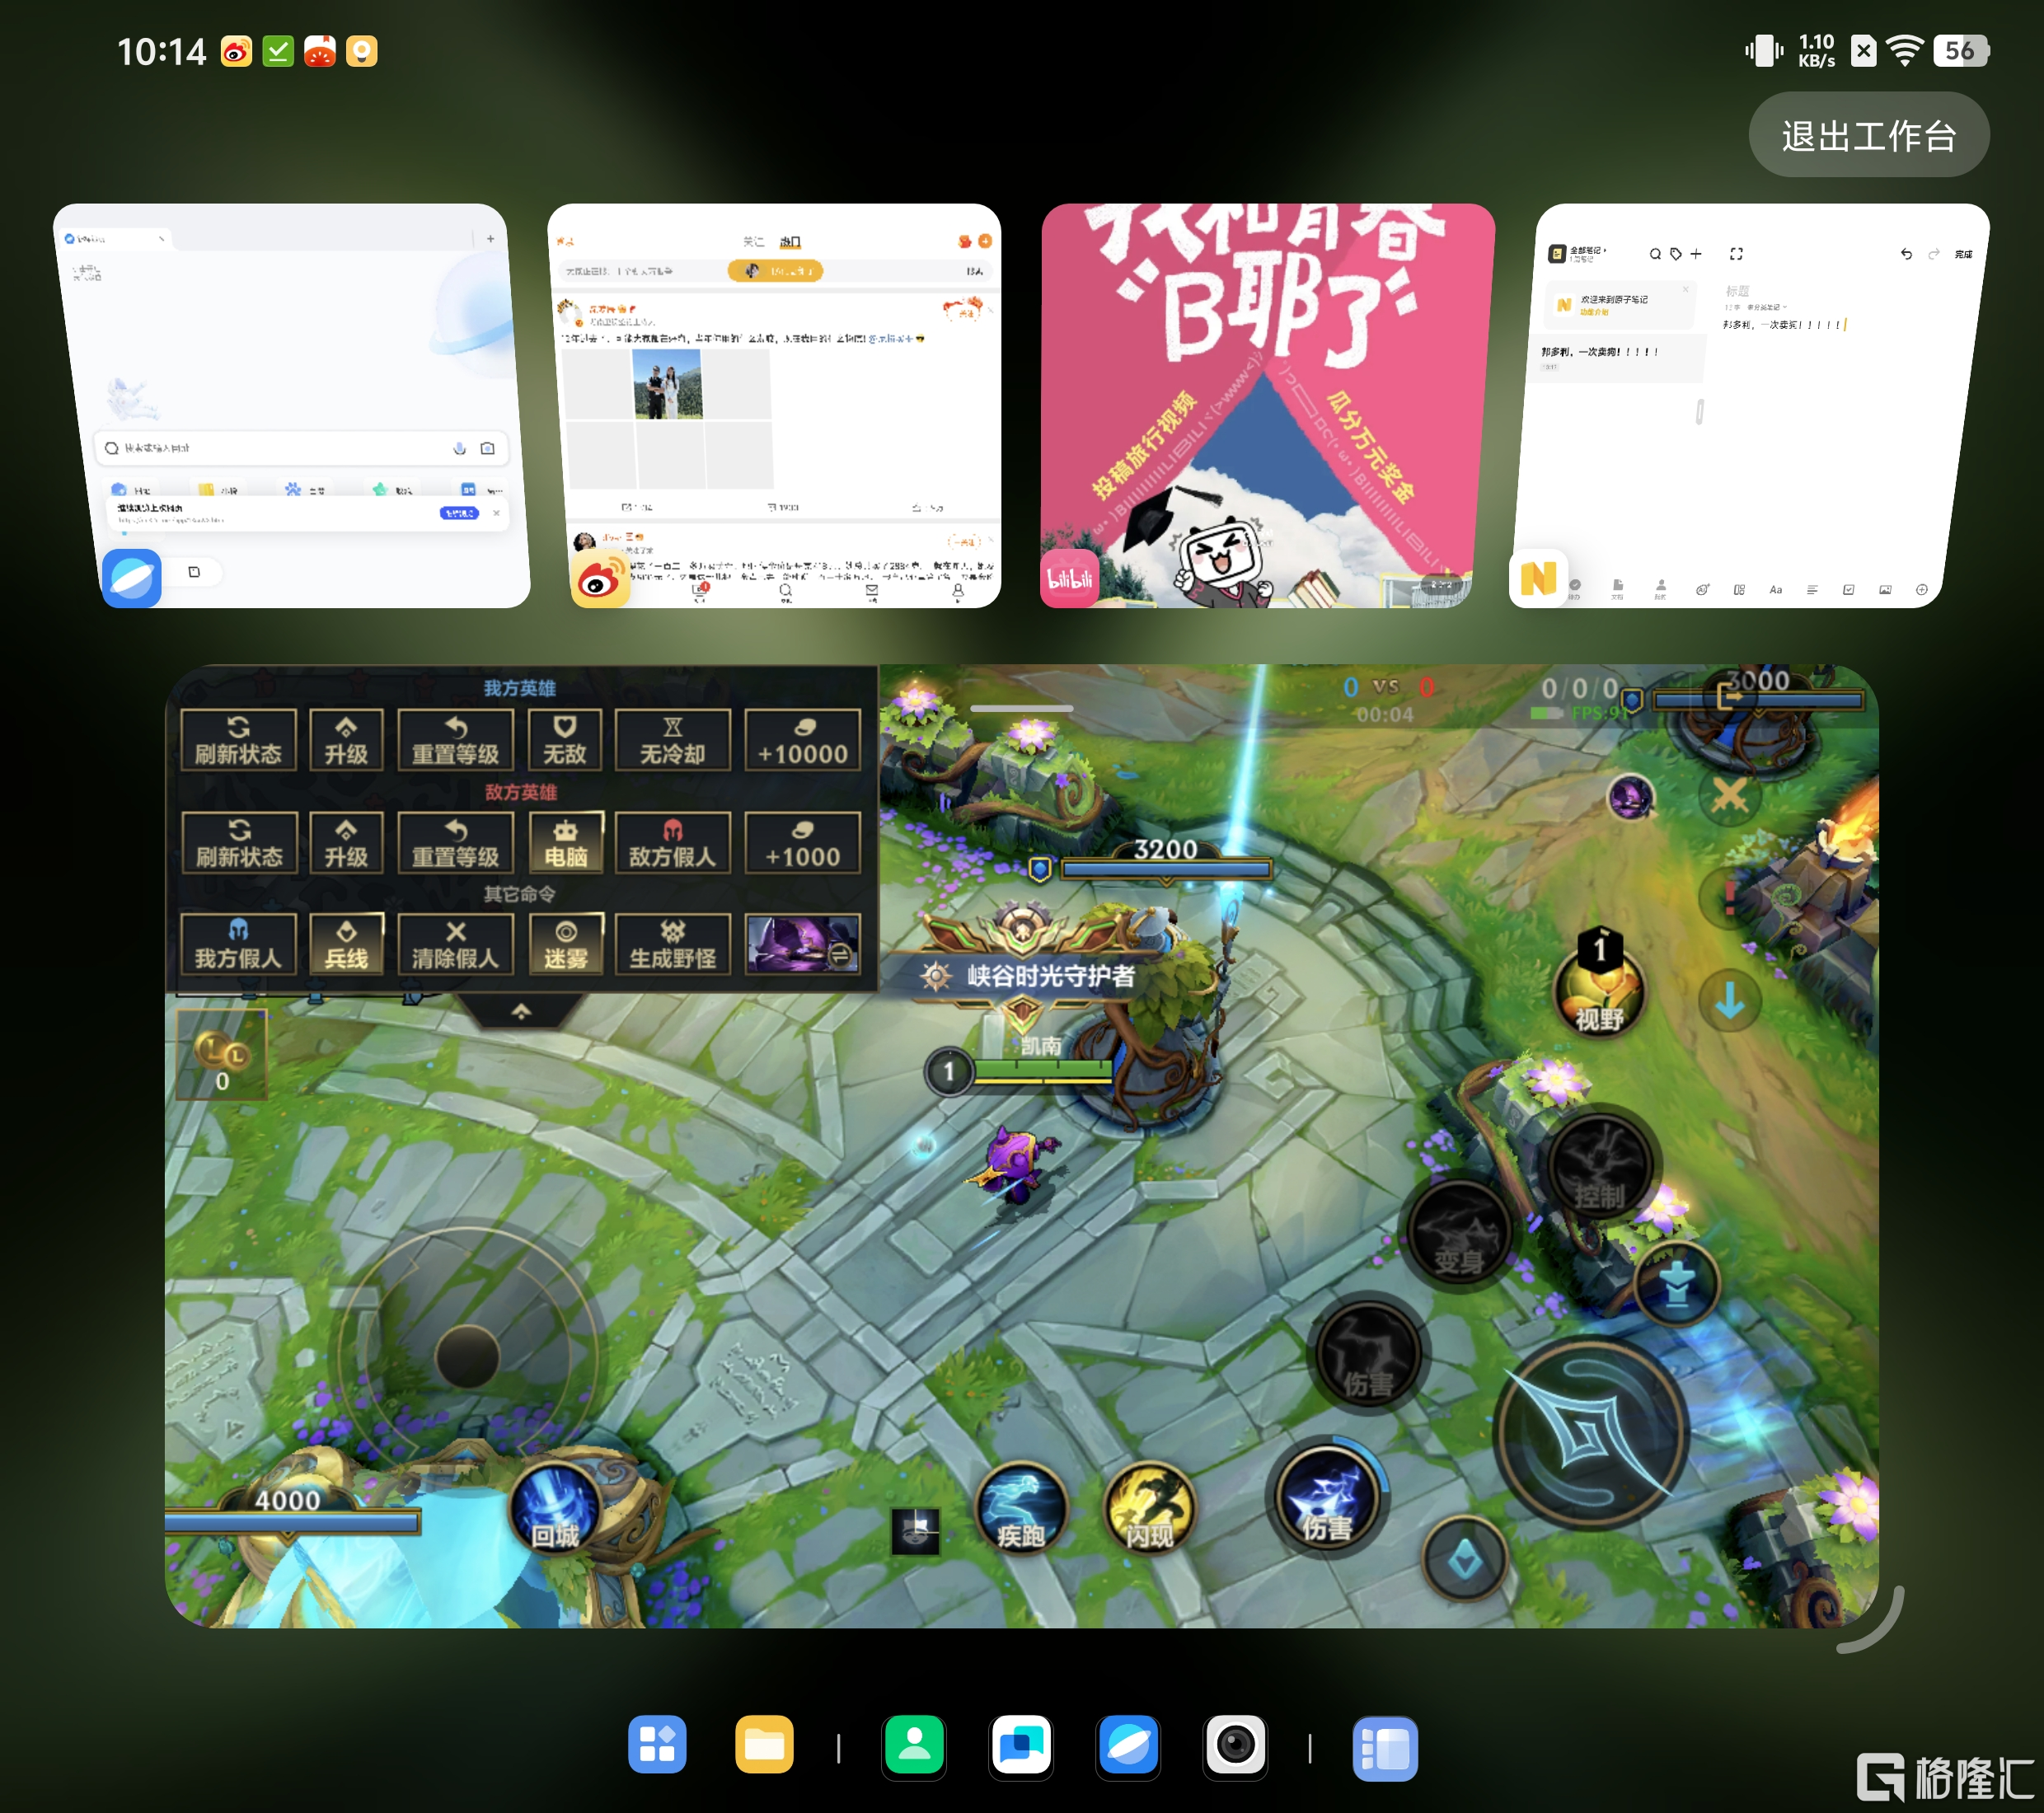Viewport: 2044px width, 1813px height.
Task: Open the workbench layout dock icon
Action: 1385,1748
